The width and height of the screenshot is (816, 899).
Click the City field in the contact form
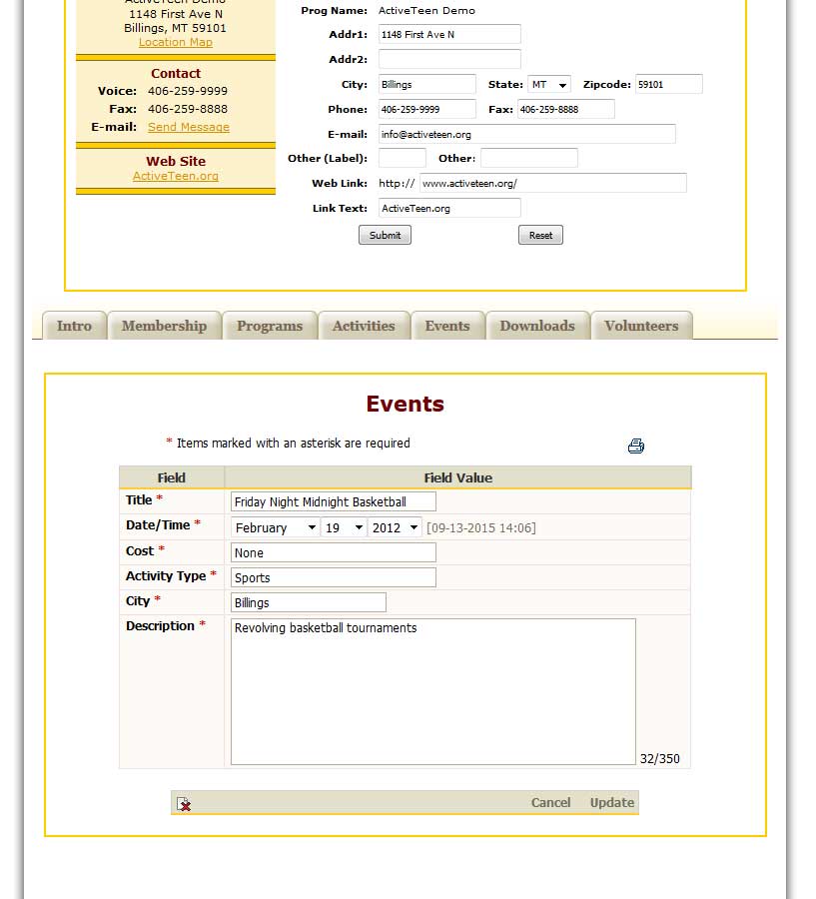(427, 84)
